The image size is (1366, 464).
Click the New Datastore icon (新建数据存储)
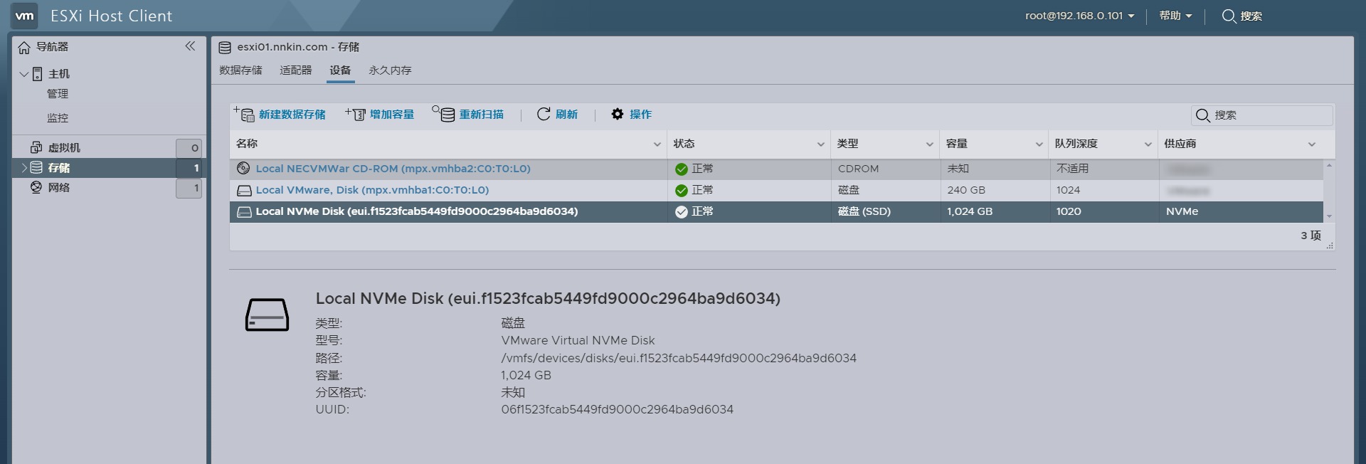(x=244, y=114)
